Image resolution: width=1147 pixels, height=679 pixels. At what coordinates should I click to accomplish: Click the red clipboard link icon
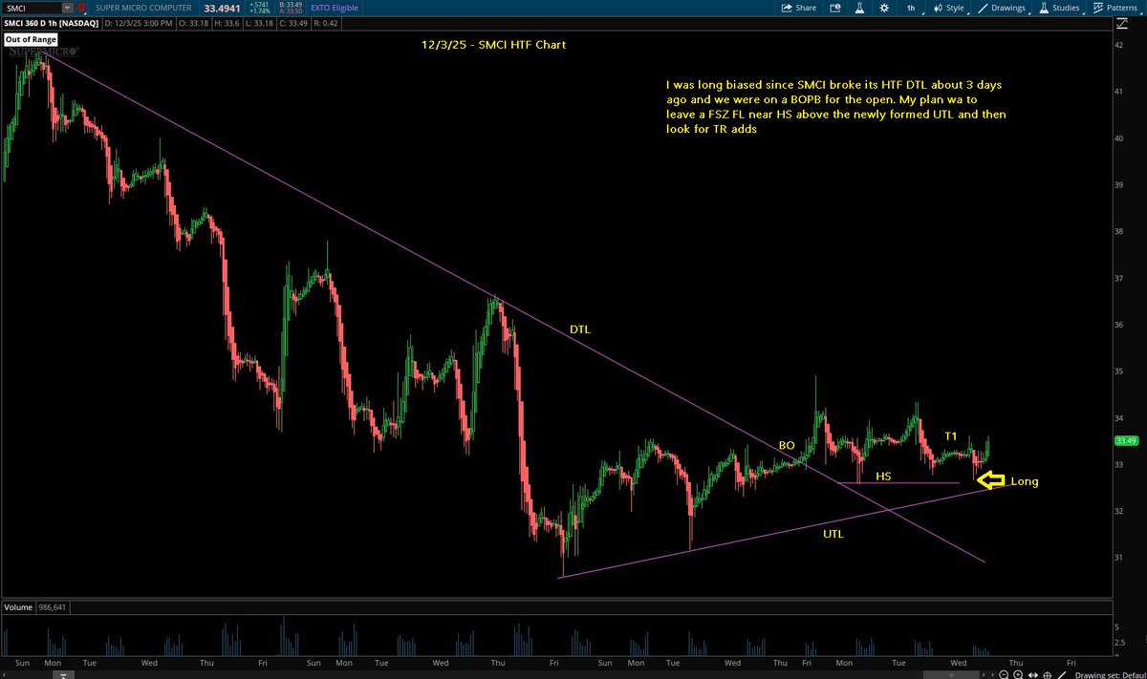pyautogui.click(x=81, y=8)
